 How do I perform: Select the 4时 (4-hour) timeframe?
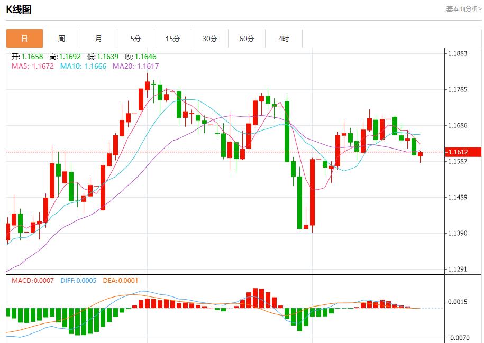pos(284,39)
